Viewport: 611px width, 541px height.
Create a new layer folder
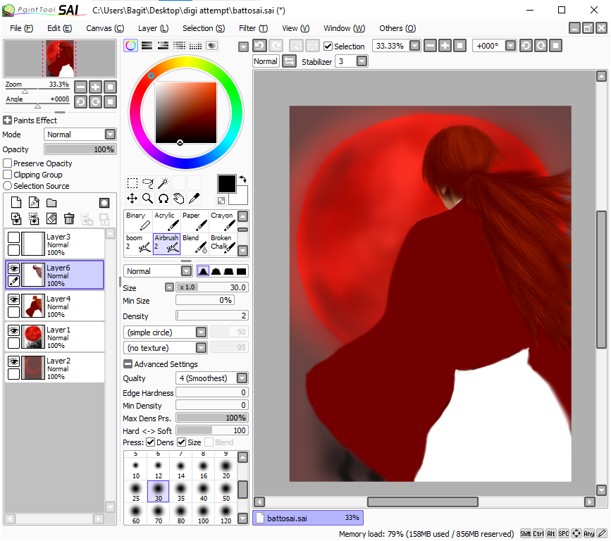coord(51,203)
